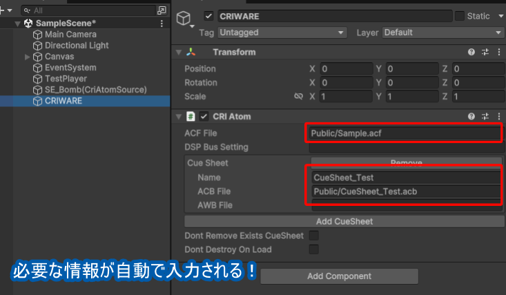
Task: Open the Tag dropdown Untagged
Action: tap(282, 32)
